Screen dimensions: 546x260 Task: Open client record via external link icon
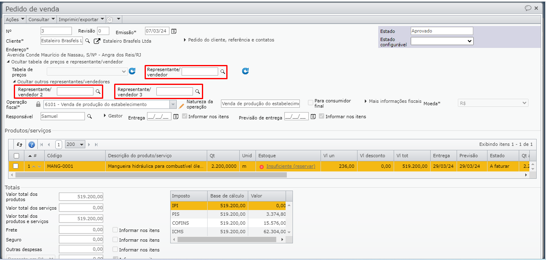click(97, 41)
